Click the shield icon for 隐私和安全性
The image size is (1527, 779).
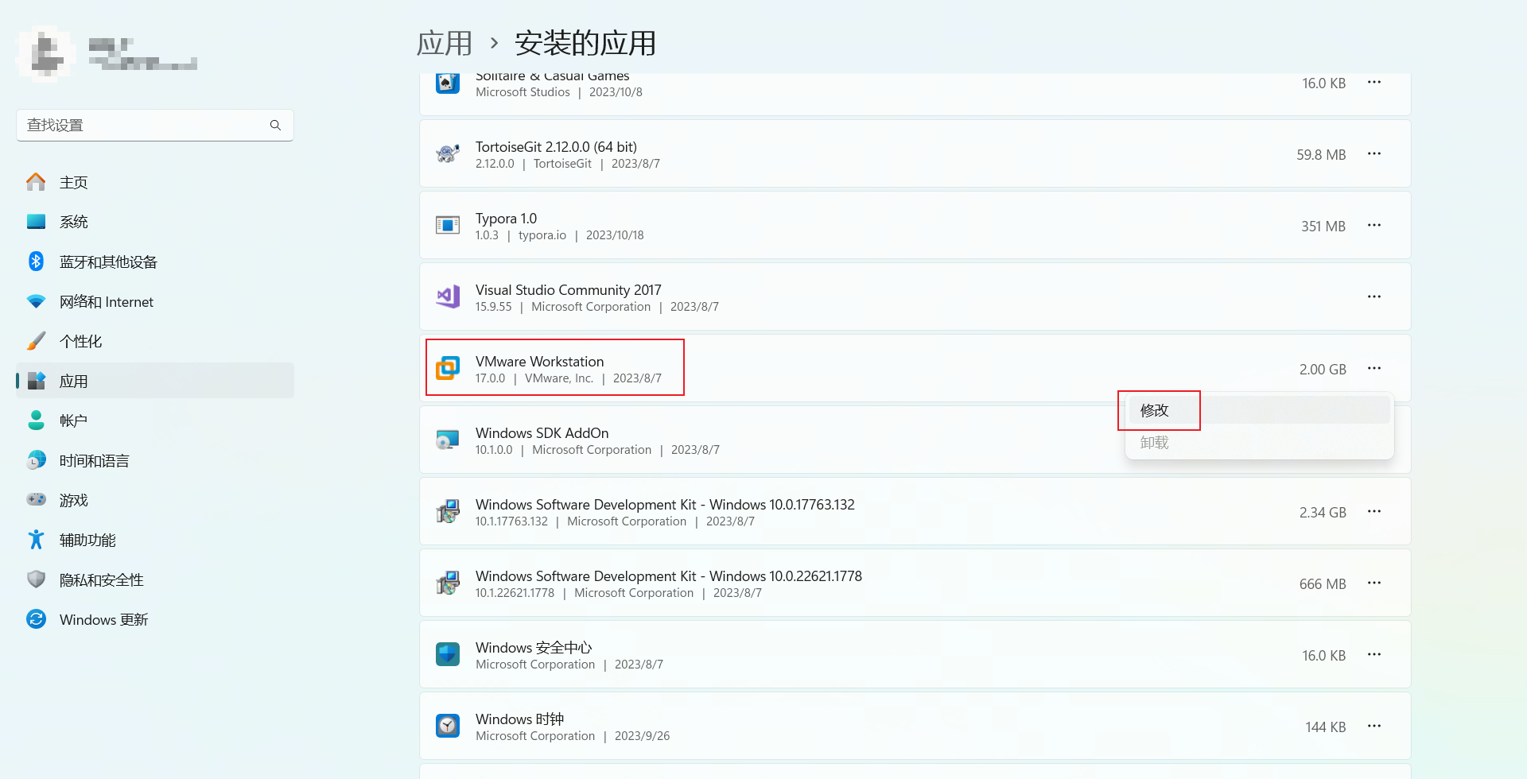pos(36,579)
